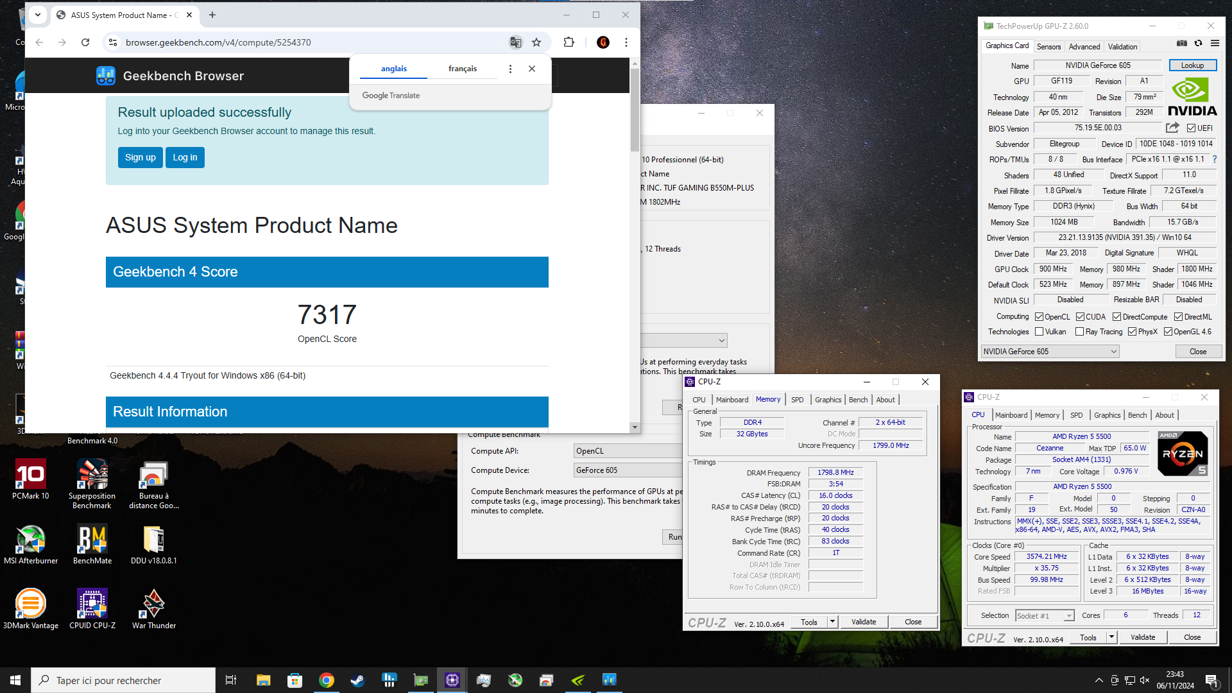Take a GPU-Z screenshot with camera icon
Viewport: 1232px width, 693px height.
[1182, 43]
